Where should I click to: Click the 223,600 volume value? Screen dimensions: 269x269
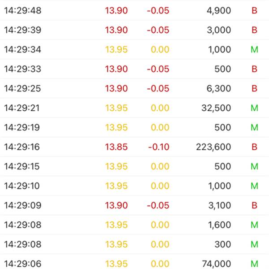[213, 147]
